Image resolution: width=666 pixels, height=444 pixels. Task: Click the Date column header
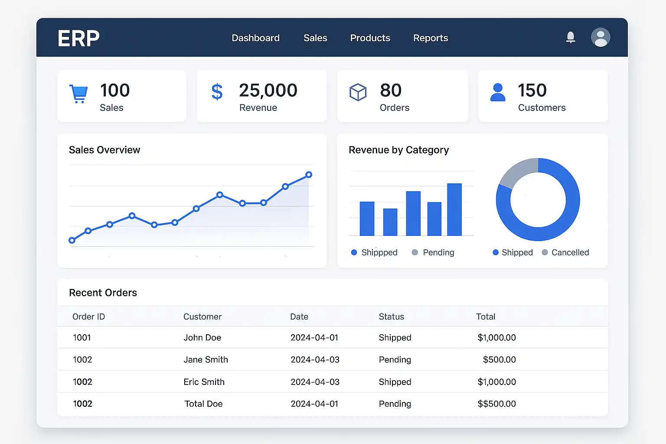click(299, 317)
